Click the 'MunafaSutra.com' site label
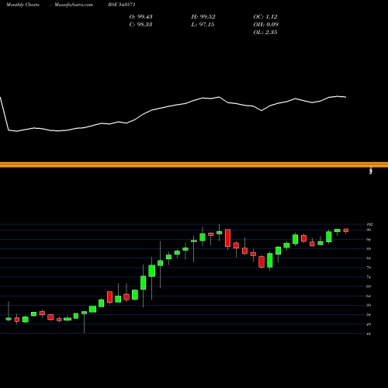This screenshot has height=388, width=388. 74,5
